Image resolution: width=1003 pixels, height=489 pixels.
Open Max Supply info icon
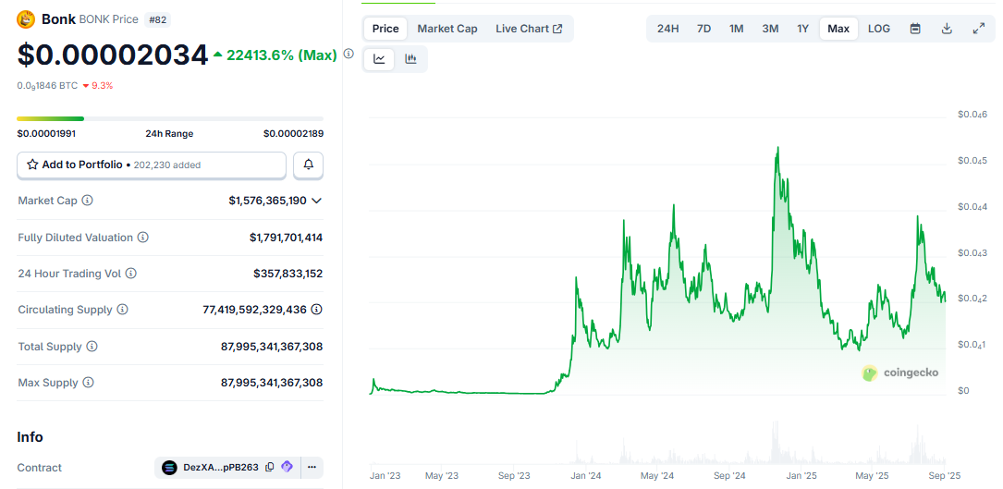point(88,383)
